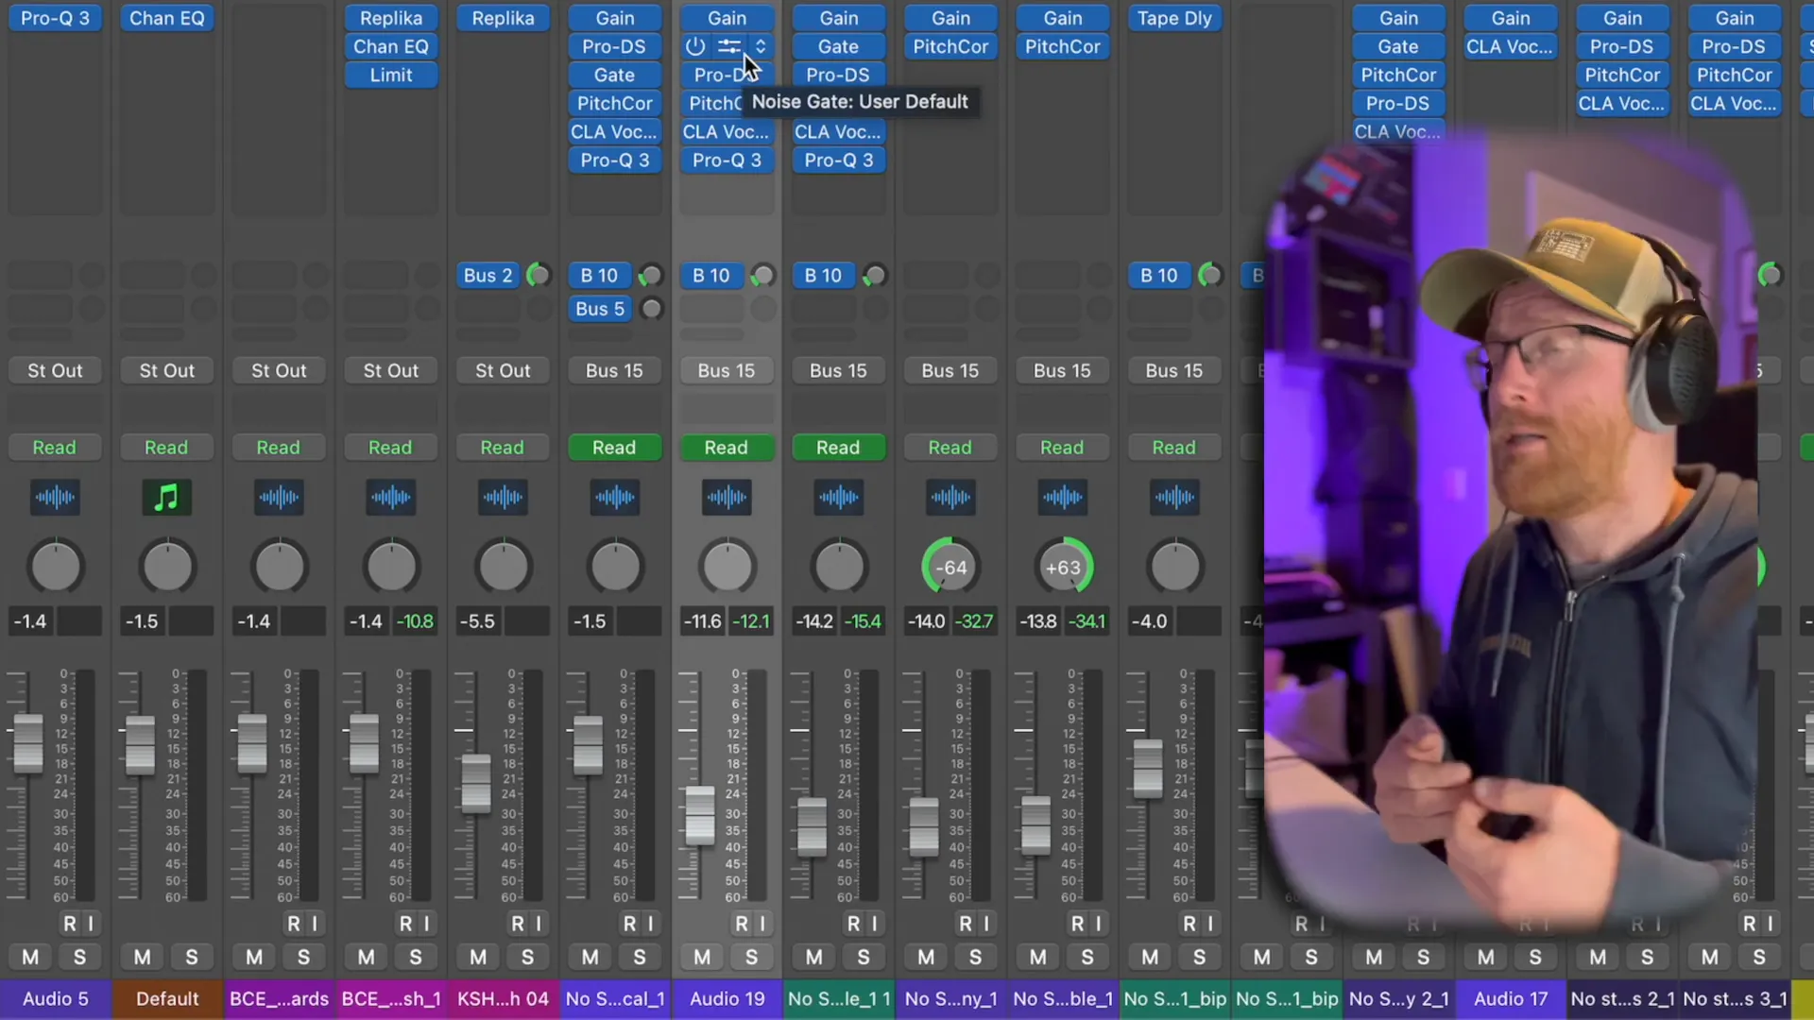Viewport: 1814px width, 1020px height.
Task: Open Pro-Q 3 plugin on No S...le_1 1 strip
Action: (839, 160)
